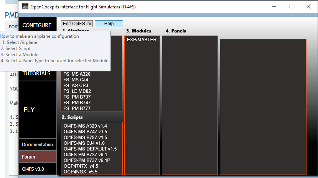
Task: Click the 2. Scripts heading
Action: 72,117
